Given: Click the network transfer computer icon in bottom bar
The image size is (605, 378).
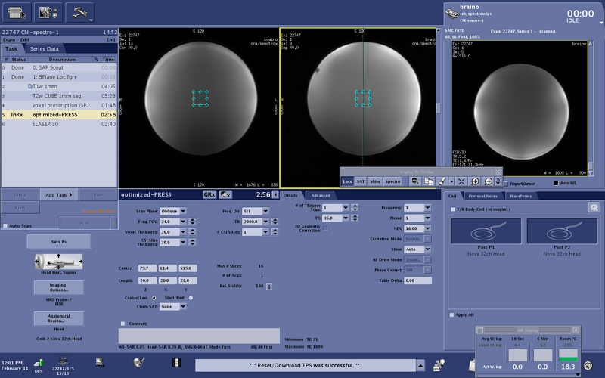Looking at the screenshot, I should click(100, 362).
